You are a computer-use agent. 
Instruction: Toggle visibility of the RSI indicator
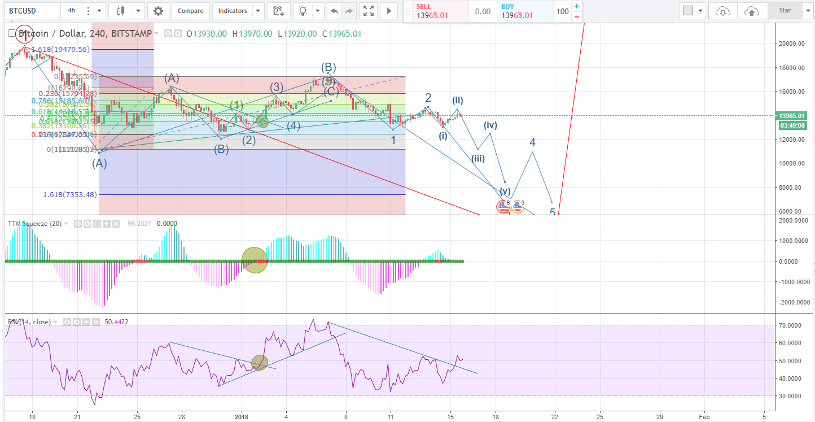(67, 321)
